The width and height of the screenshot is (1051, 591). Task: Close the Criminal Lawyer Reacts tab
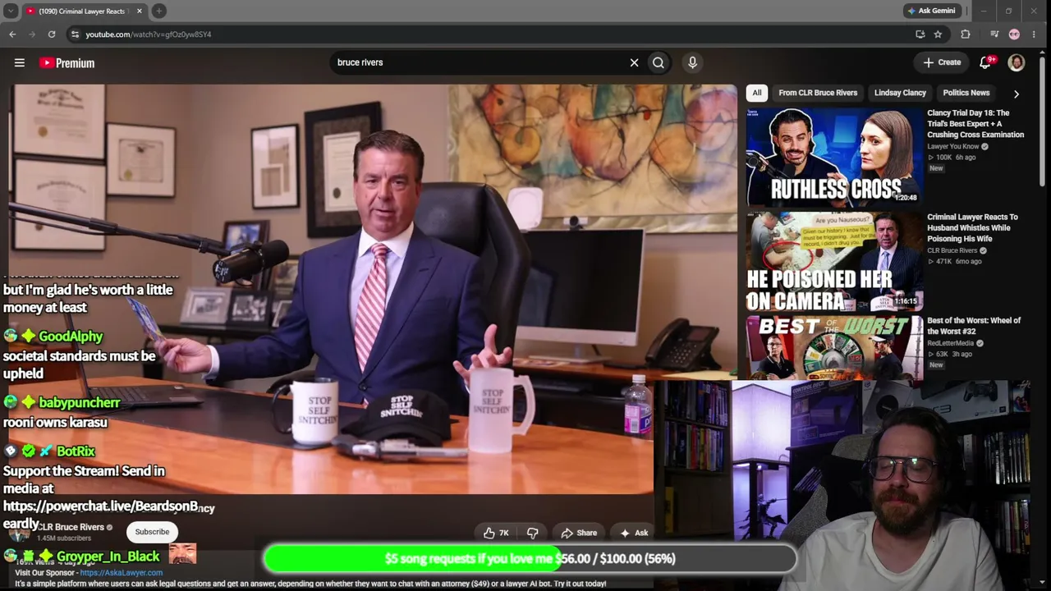click(x=139, y=11)
